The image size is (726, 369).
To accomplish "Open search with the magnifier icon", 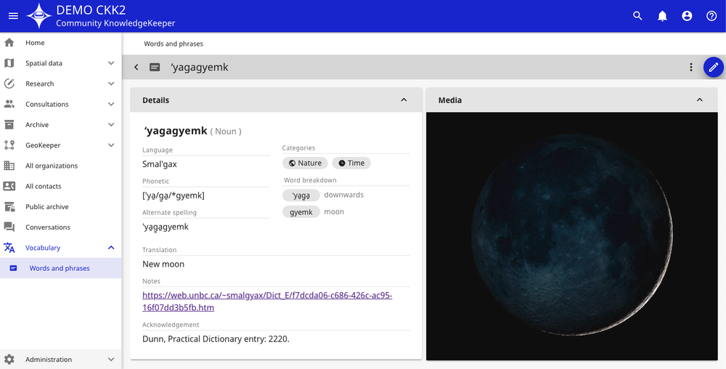I will pyautogui.click(x=637, y=16).
